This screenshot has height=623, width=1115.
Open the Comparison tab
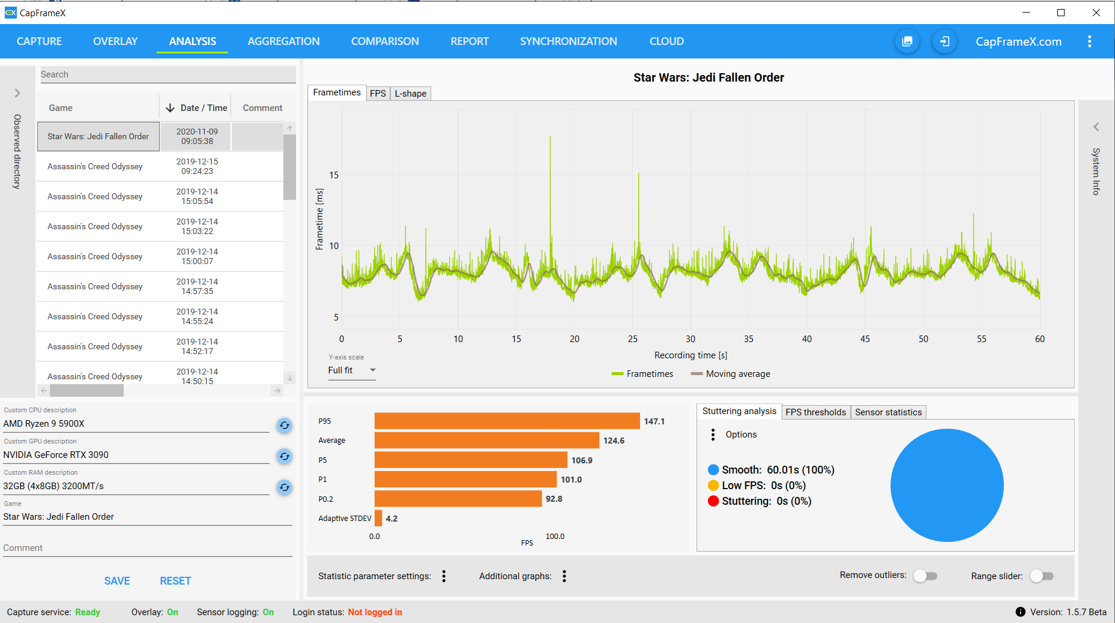385,41
